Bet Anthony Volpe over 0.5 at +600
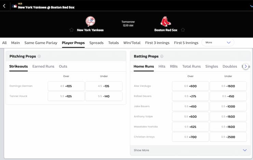Image resolution: width=253 pixels, height=160 pixels. [190, 117]
